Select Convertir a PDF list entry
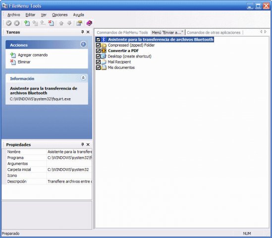The height and width of the screenshot is (238, 272). tap(123, 51)
